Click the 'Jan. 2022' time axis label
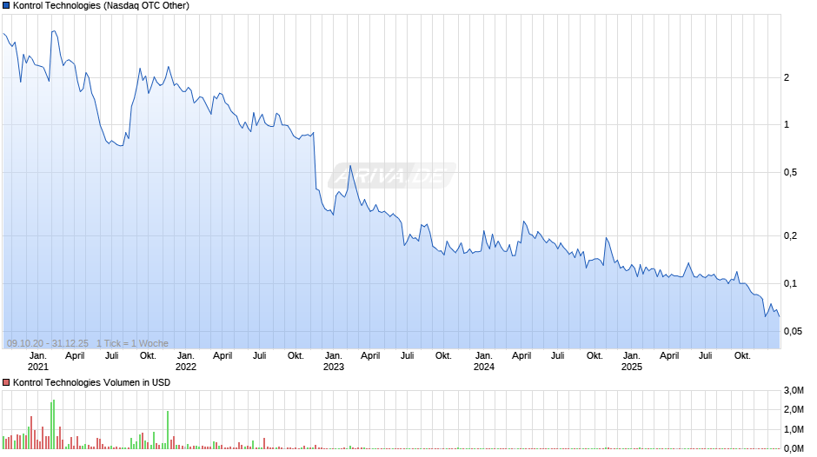 tap(185, 361)
